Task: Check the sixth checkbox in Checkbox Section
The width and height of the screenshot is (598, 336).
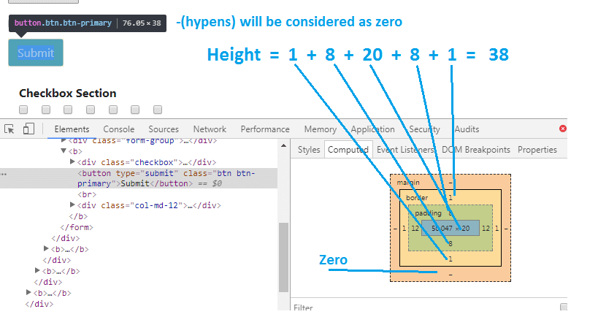Action: pyautogui.click(x=135, y=110)
